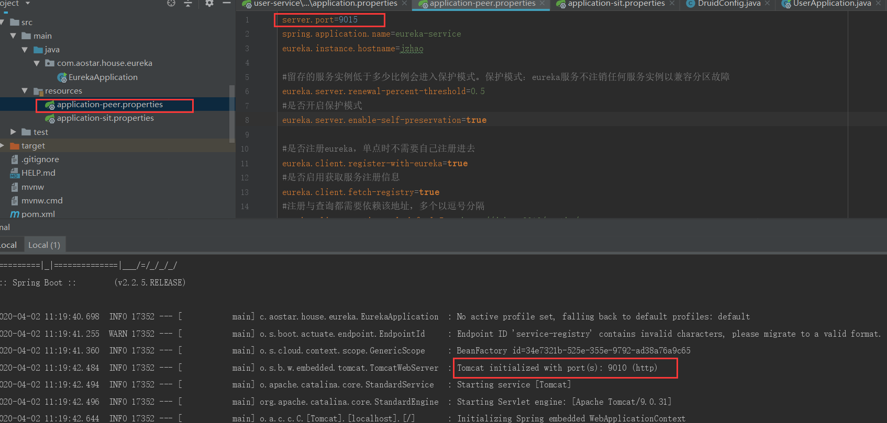Click the Spring icon on user-service application.properties tab
Image resolution: width=887 pixels, height=423 pixels.
(x=247, y=4)
